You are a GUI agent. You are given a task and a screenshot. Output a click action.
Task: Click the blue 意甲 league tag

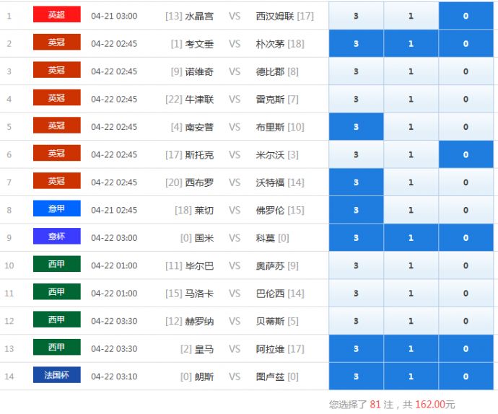56,209
